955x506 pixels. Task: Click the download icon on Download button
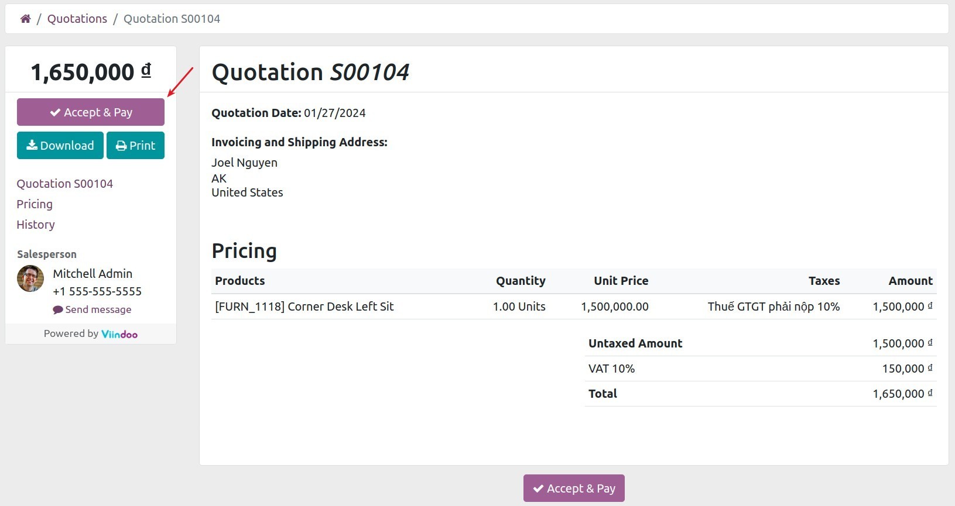tap(32, 145)
